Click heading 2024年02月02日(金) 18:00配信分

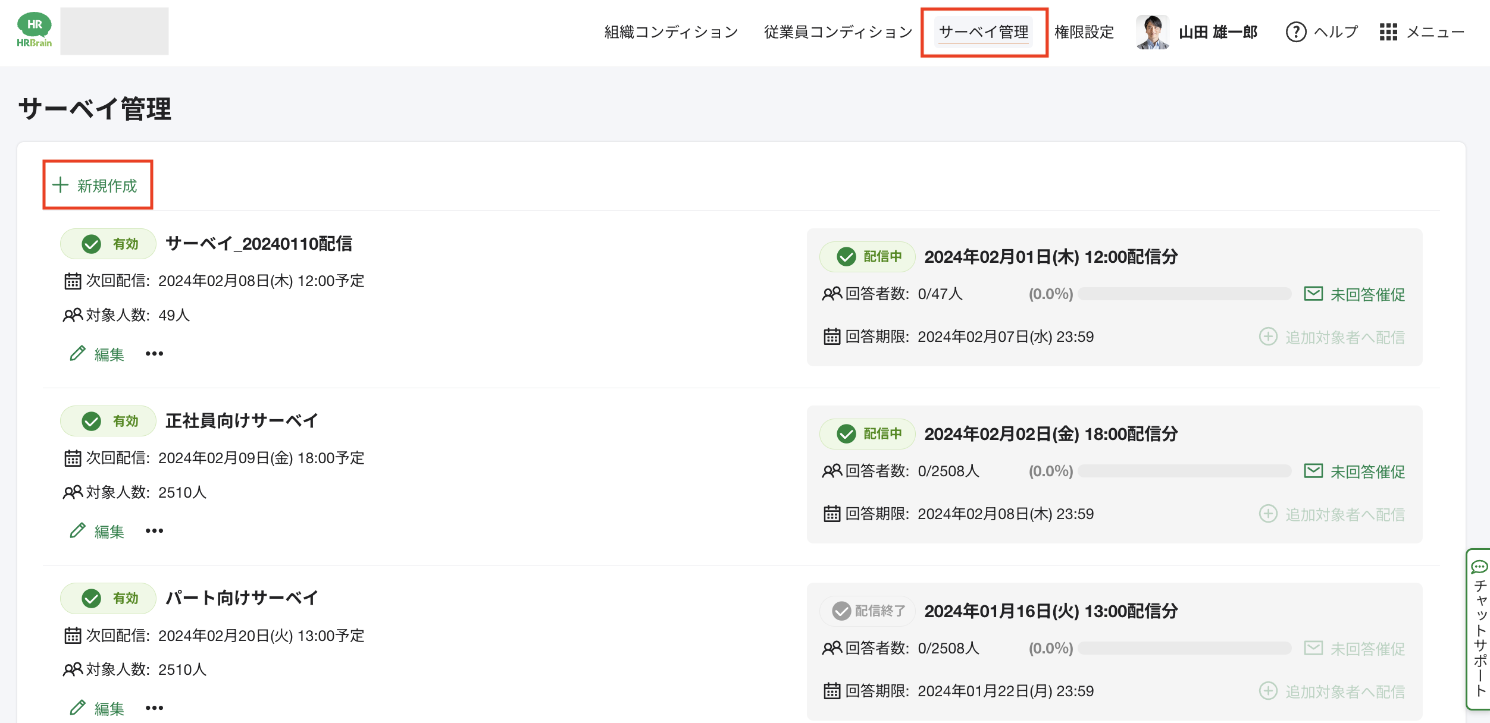(1051, 434)
